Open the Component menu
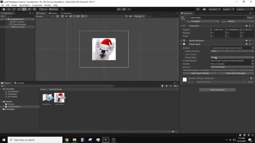255x143 pixels. [37, 5]
